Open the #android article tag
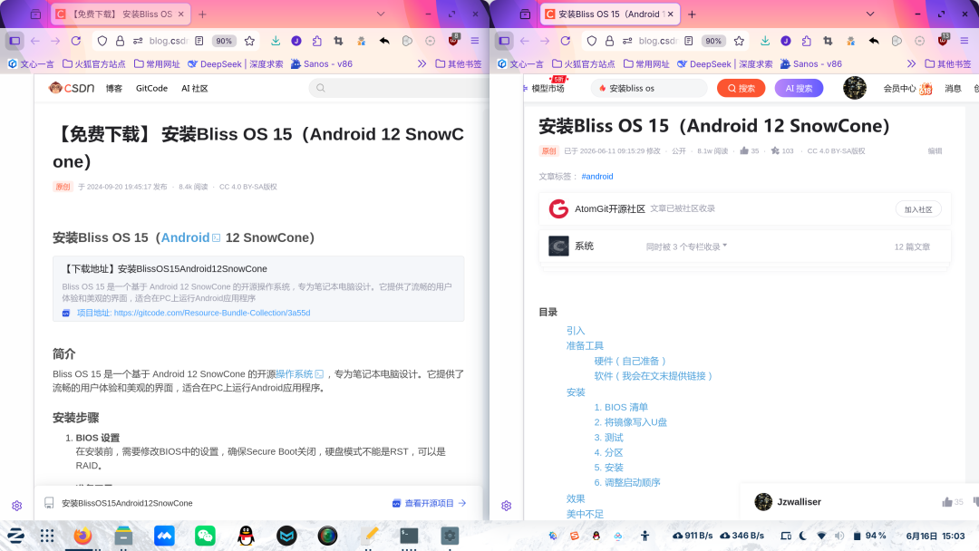The image size is (979, 551). [x=596, y=176]
